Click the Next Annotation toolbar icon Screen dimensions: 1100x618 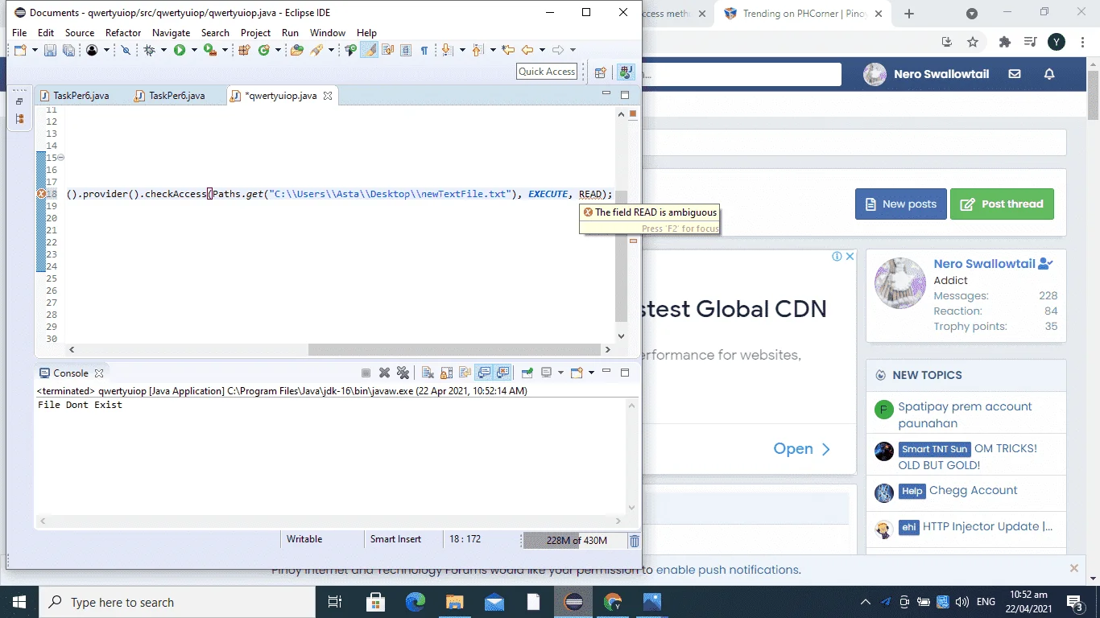(x=447, y=50)
